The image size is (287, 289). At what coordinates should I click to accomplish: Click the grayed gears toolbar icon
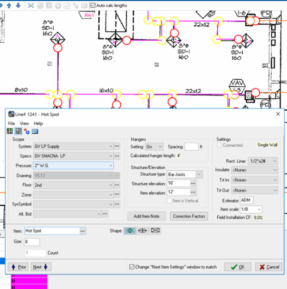75,6
